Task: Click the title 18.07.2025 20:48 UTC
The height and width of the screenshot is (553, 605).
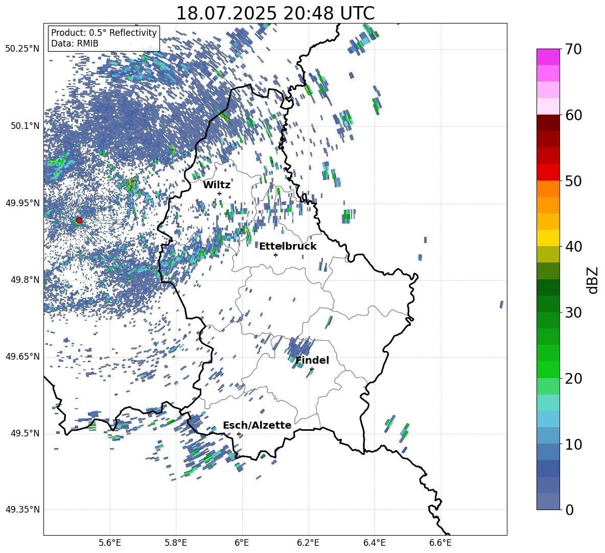Action: [x=275, y=13]
